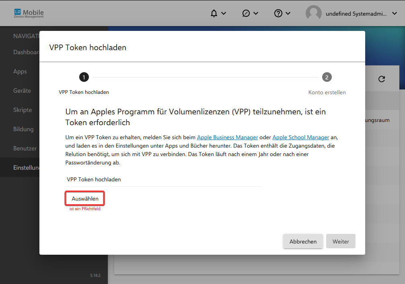Open Benutzer in the navigation sidebar
Image resolution: width=405 pixels, height=284 pixels.
25,148
